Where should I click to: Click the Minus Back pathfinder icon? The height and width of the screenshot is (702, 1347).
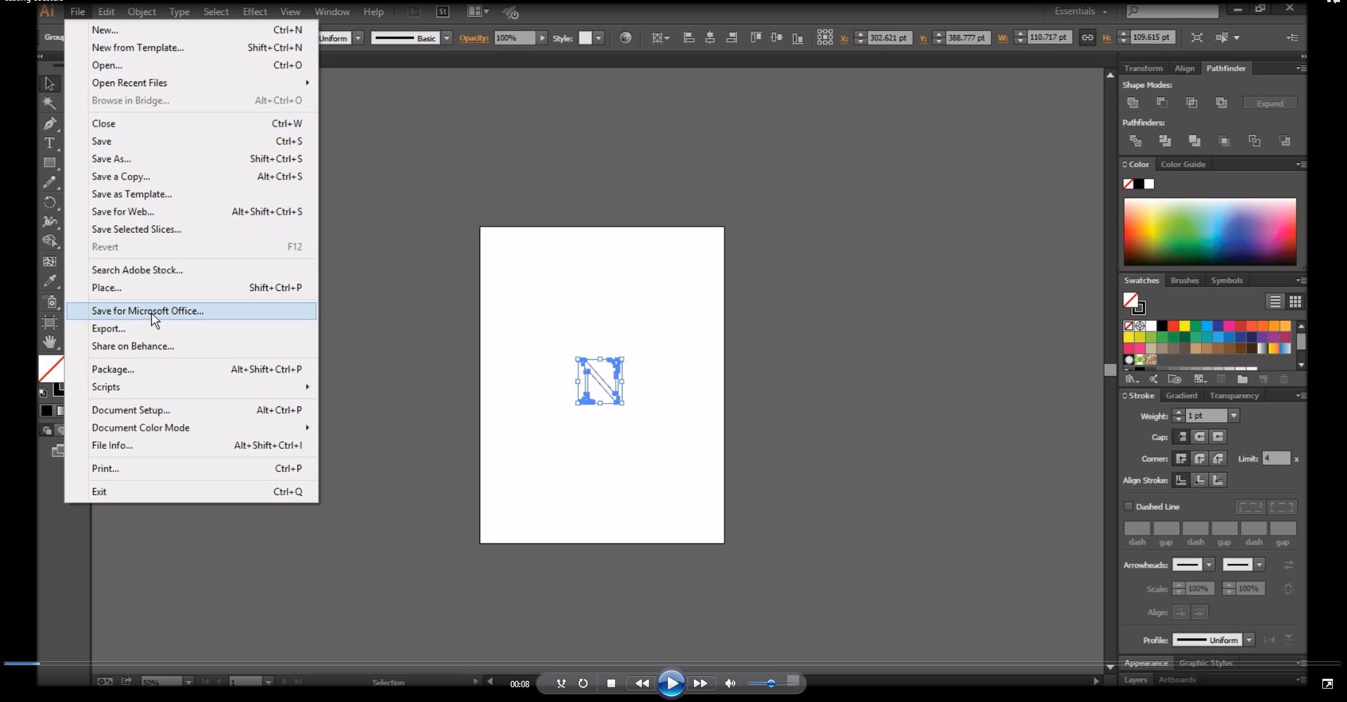click(1284, 141)
